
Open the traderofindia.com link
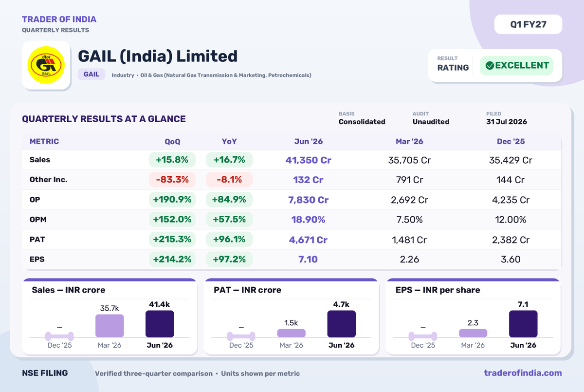[x=523, y=373]
